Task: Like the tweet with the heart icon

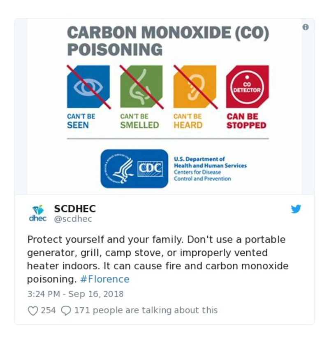Action: tap(33, 311)
